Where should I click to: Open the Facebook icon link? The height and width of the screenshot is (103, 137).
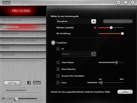(29, 83)
